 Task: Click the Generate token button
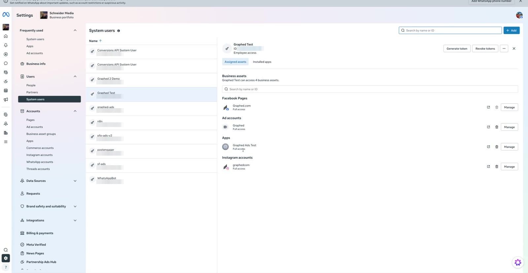click(x=457, y=49)
